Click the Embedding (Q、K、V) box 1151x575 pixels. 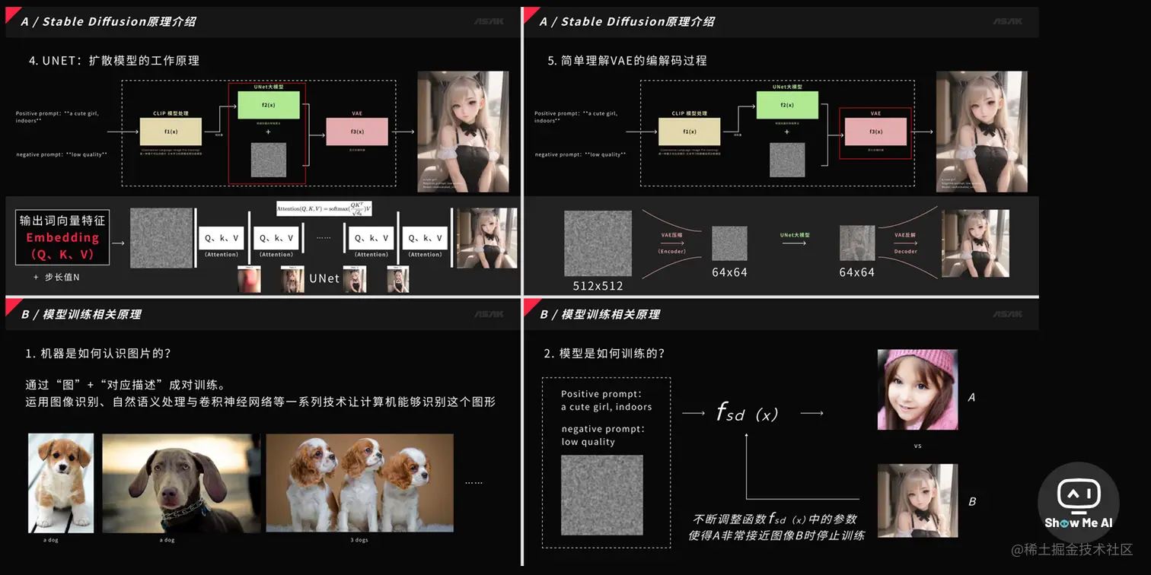pyautogui.click(x=63, y=237)
